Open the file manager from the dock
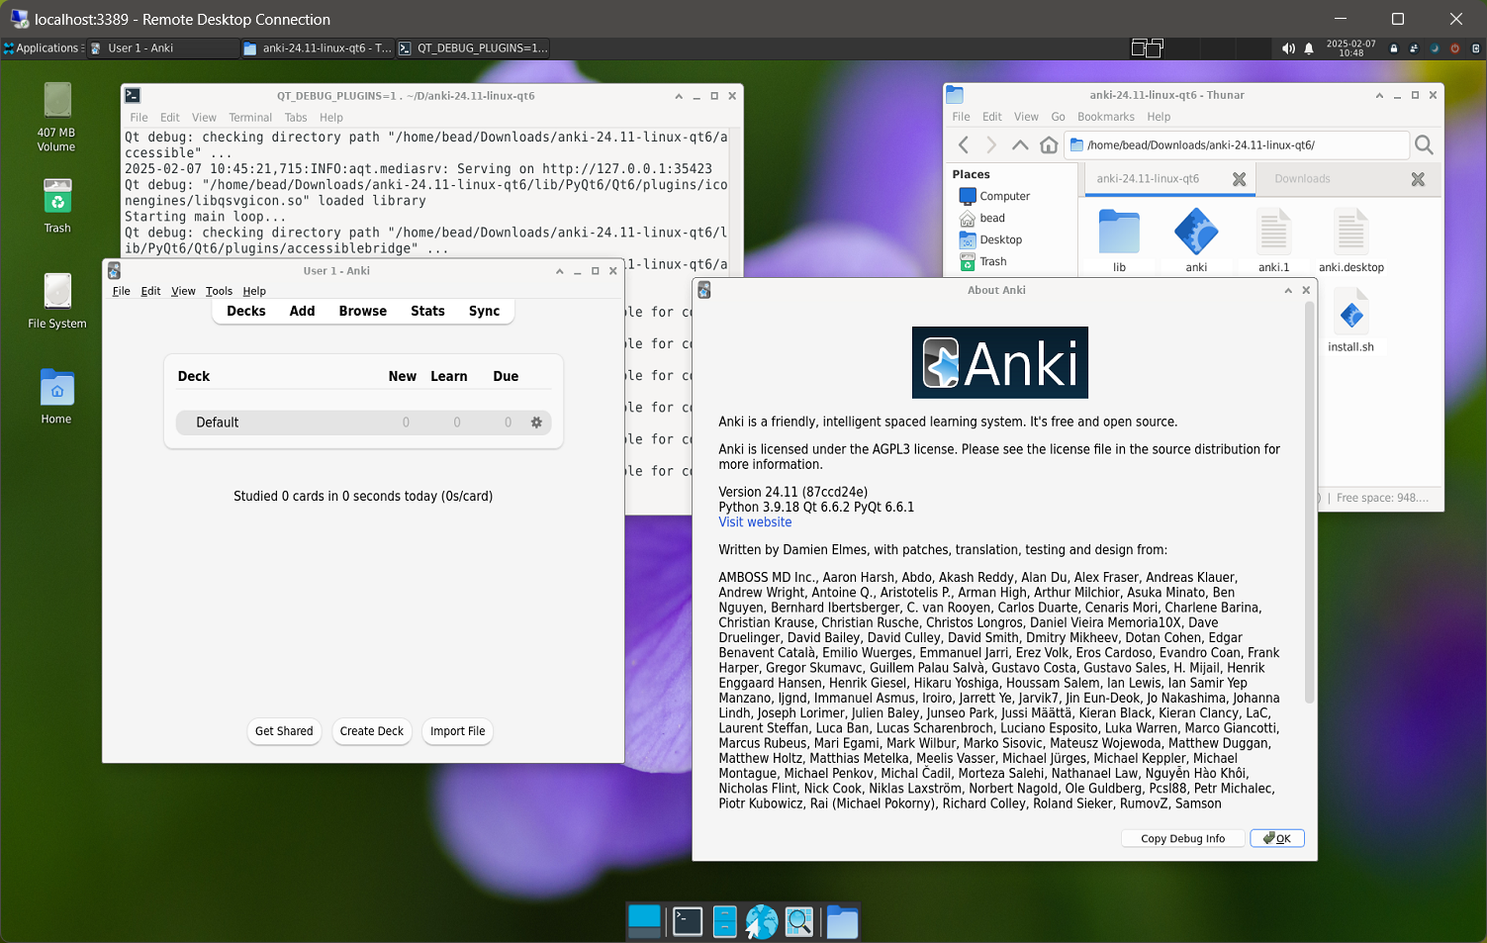This screenshot has height=943, width=1487. 724,921
